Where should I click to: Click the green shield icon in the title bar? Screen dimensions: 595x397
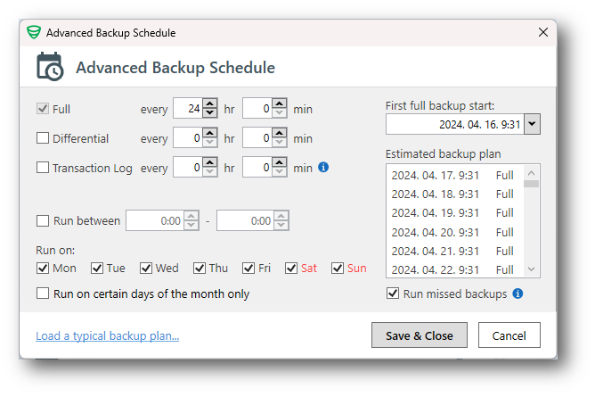(34, 33)
